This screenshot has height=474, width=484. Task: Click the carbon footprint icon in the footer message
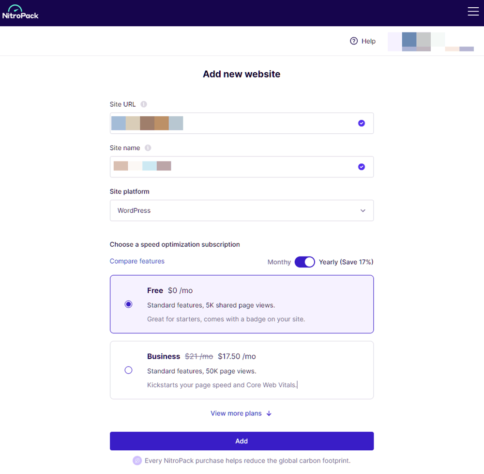point(137,460)
